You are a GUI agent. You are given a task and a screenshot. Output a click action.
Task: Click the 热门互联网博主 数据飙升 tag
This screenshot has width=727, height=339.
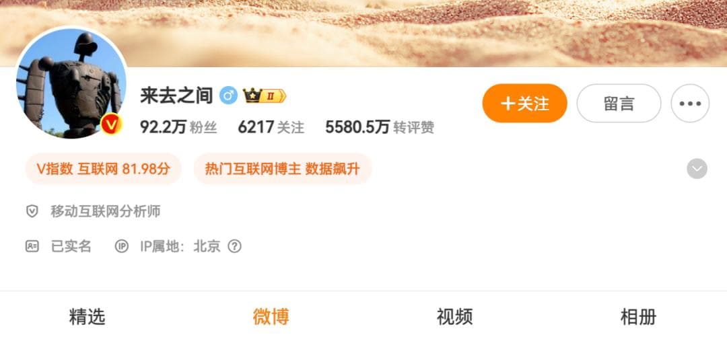click(x=282, y=169)
